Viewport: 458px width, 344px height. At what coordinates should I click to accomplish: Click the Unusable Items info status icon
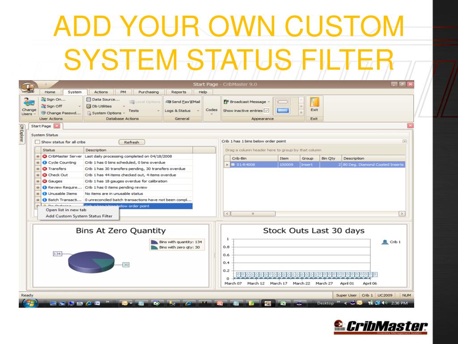click(45, 193)
